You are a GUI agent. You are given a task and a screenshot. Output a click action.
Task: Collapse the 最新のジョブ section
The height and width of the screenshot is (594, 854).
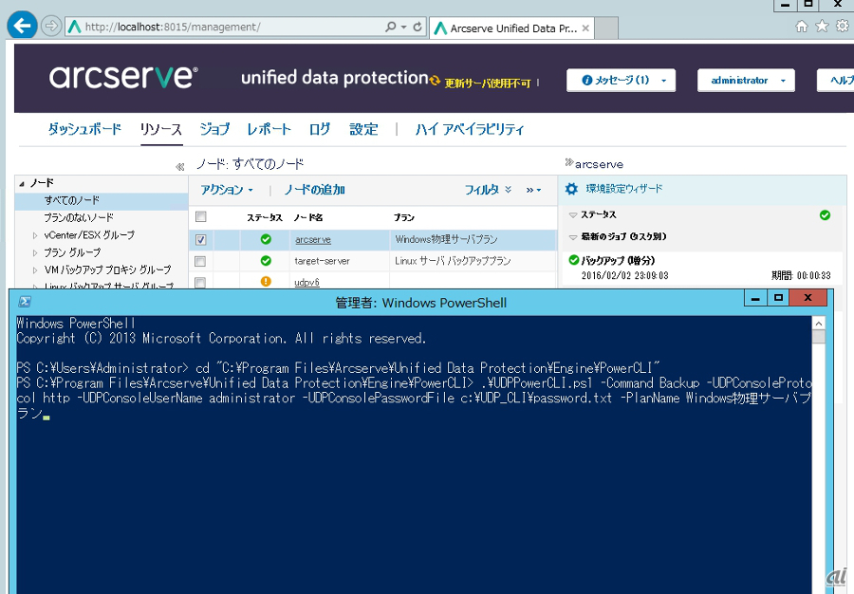(573, 237)
